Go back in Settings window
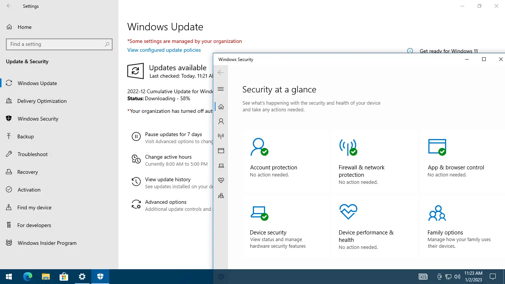 pos(9,6)
